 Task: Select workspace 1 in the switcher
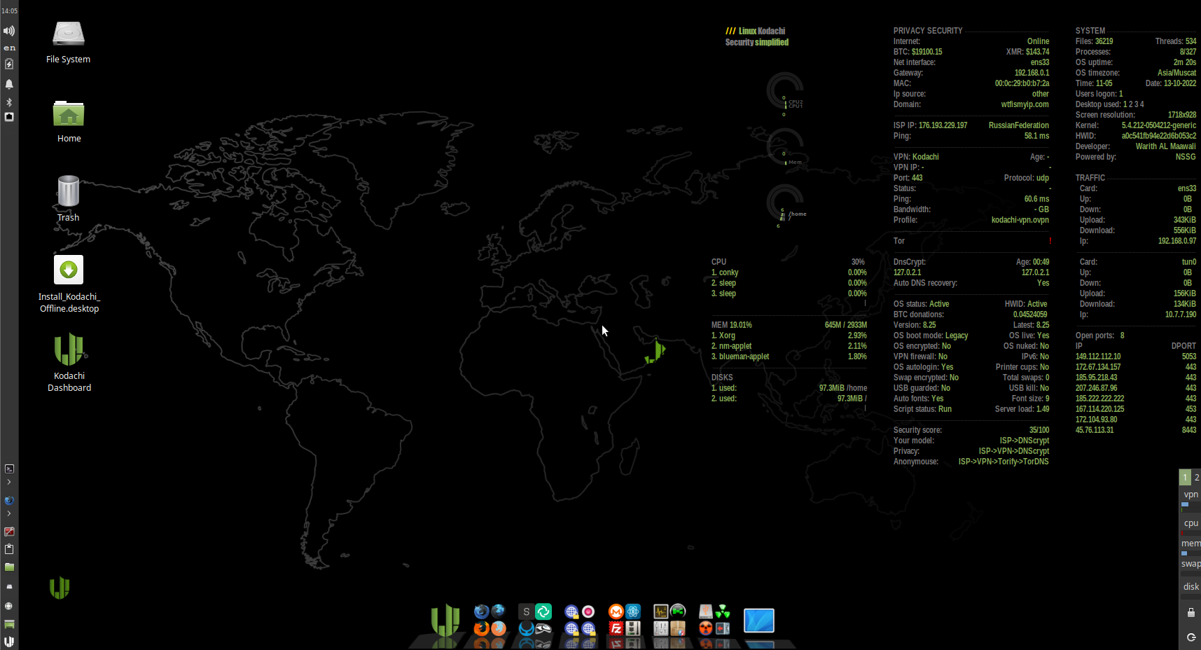[x=1185, y=477]
